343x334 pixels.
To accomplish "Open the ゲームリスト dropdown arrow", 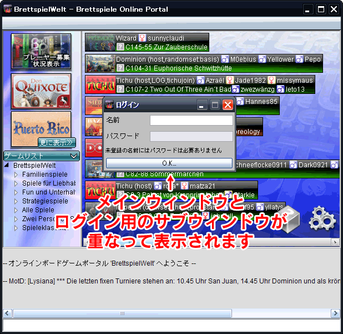I will click(x=74, y=156).
